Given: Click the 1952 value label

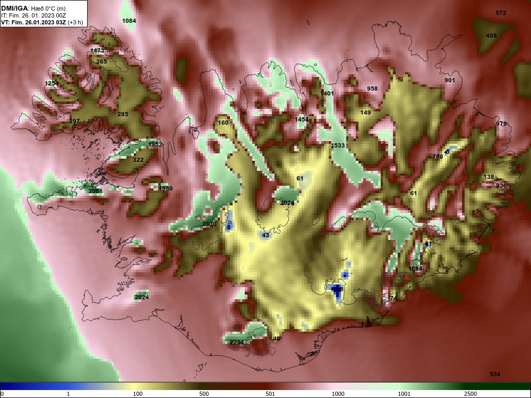Looking at the screenshot, I should (155, 144).
